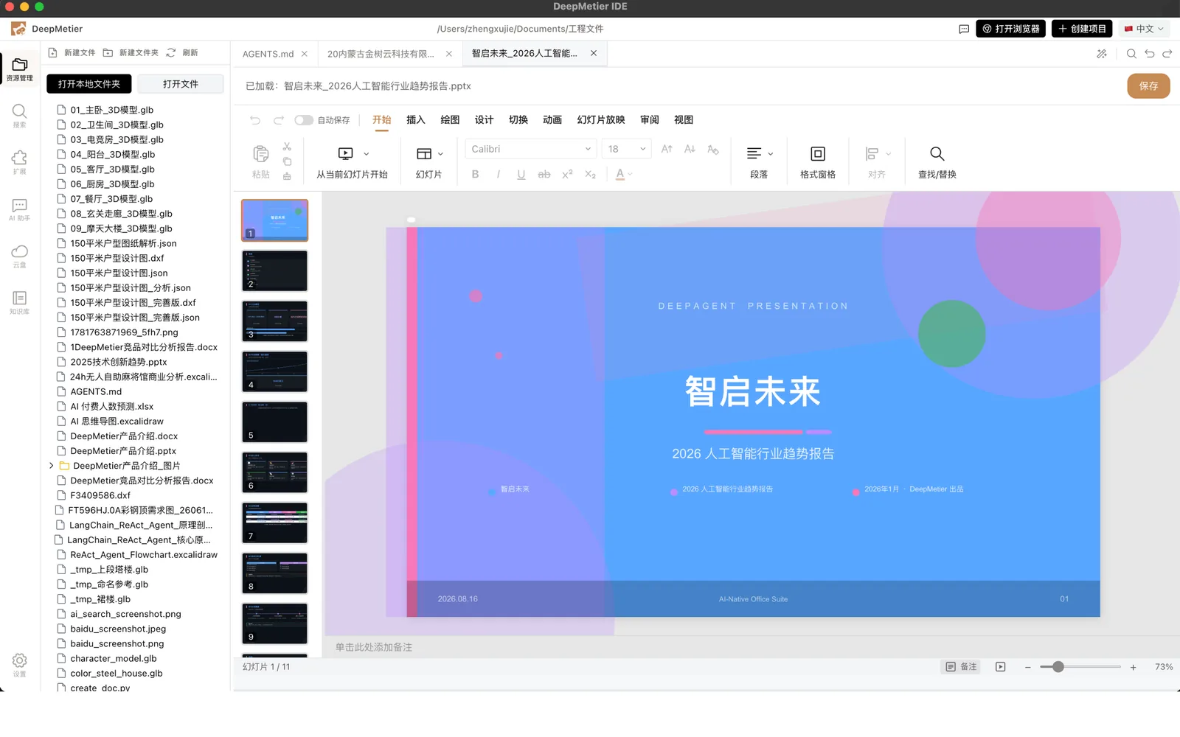
Task: Click the redo arrow in ribbon
Action: (x=279, y=120)
